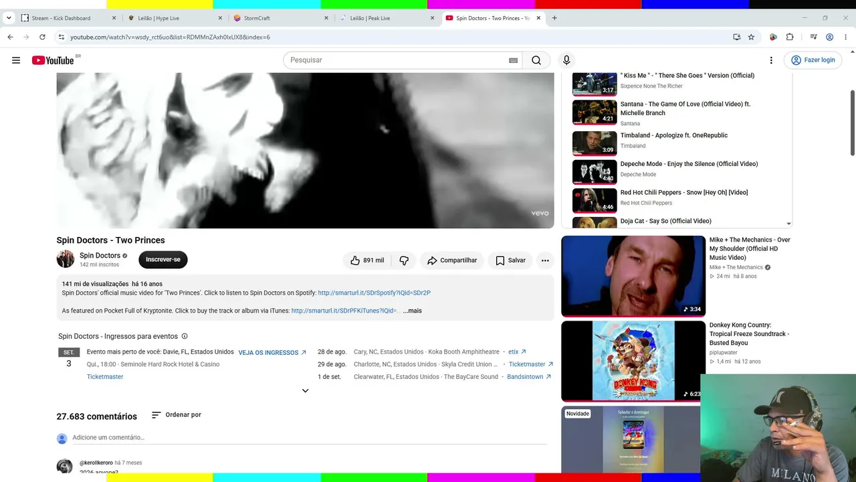Open Ordenar por comment sorting dropdown
The height and width of the screenshot is (482, 856).
coord(176,415)
